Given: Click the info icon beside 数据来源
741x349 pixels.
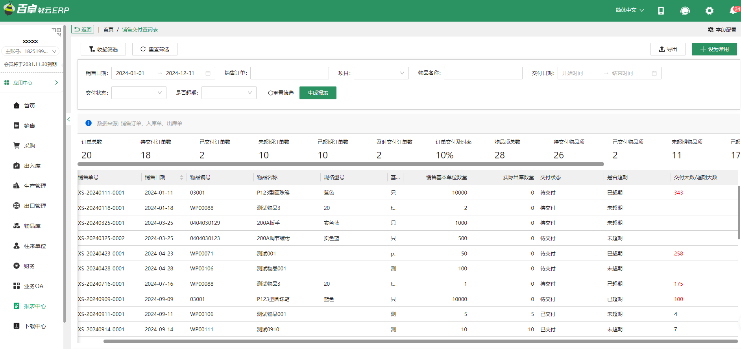Looking at the screenshot, I should (89, 123).
